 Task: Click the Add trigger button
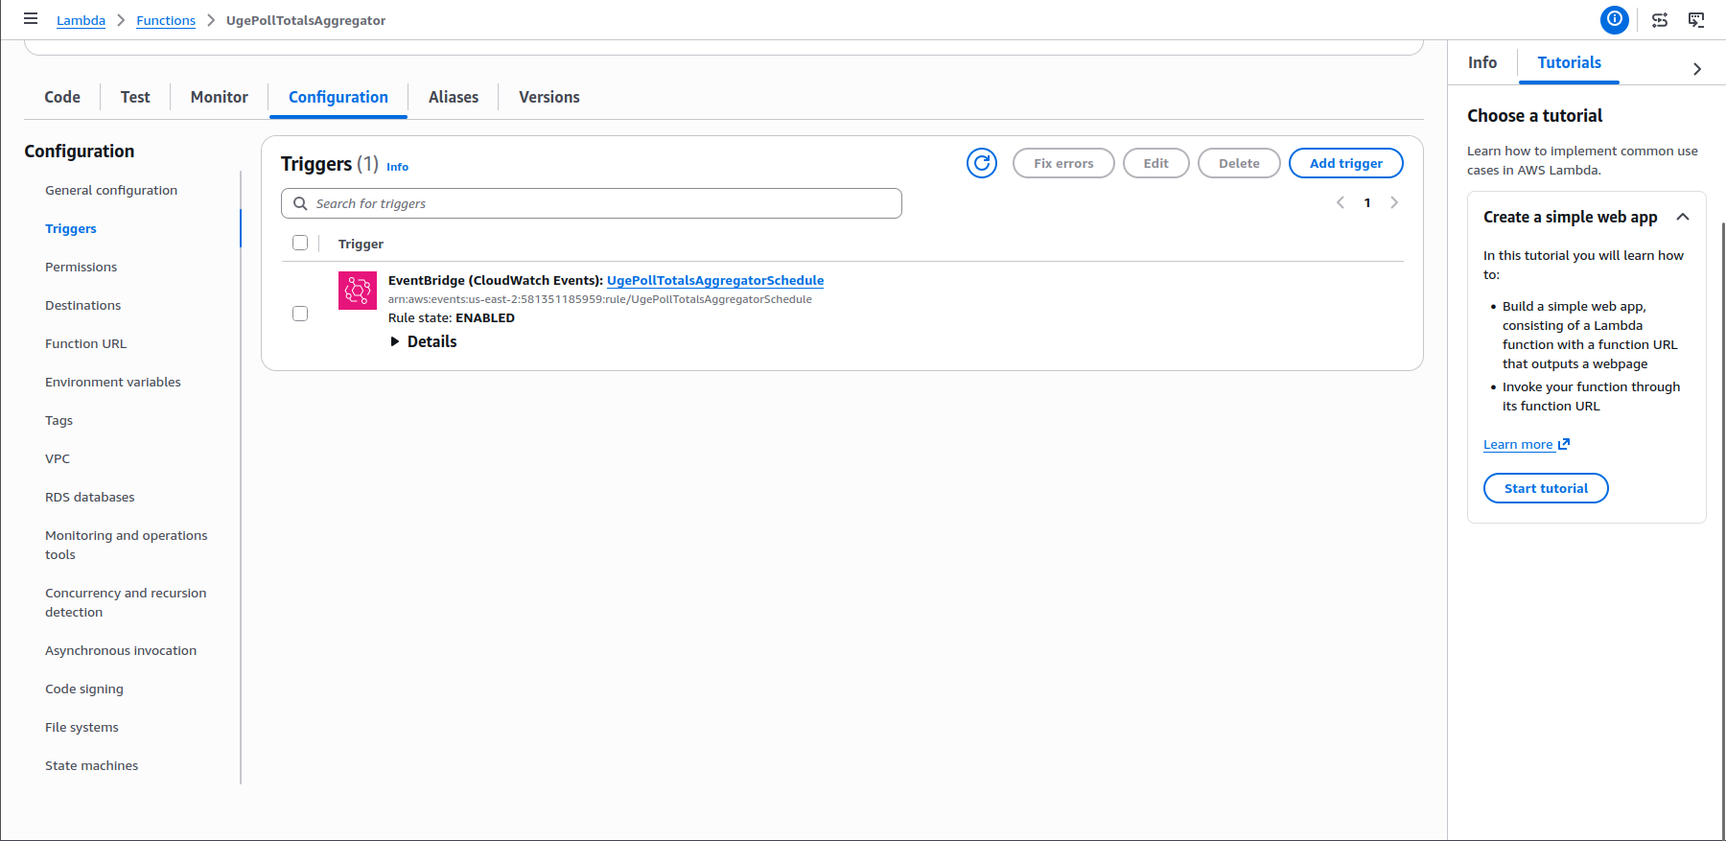[1346, 163]
